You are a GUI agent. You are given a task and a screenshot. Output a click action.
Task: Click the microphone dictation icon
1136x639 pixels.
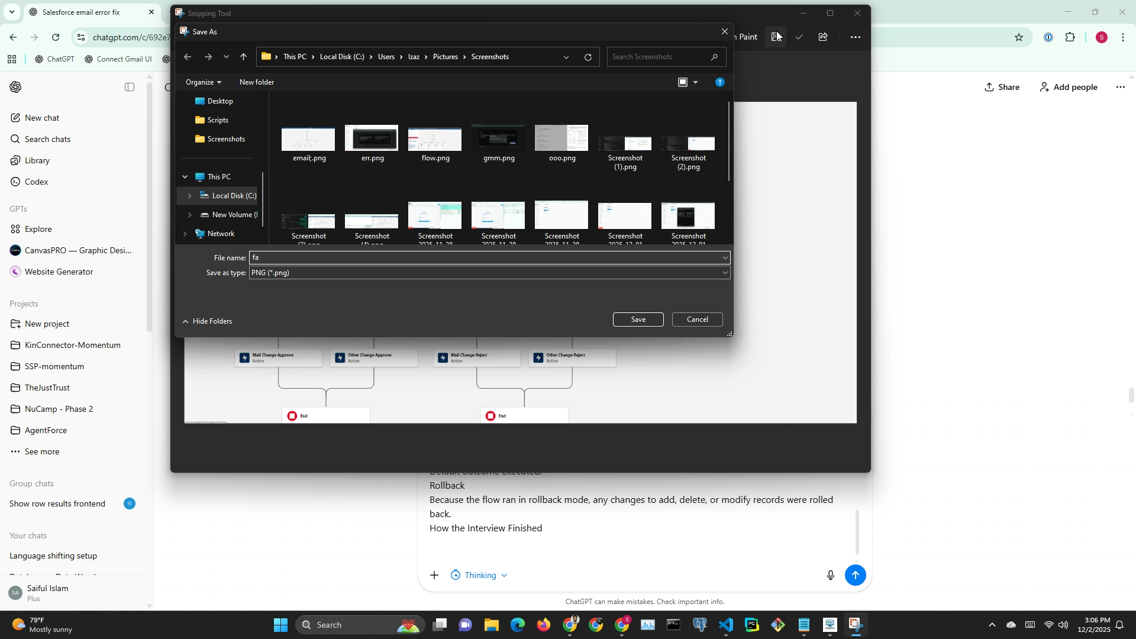(830, 575)
